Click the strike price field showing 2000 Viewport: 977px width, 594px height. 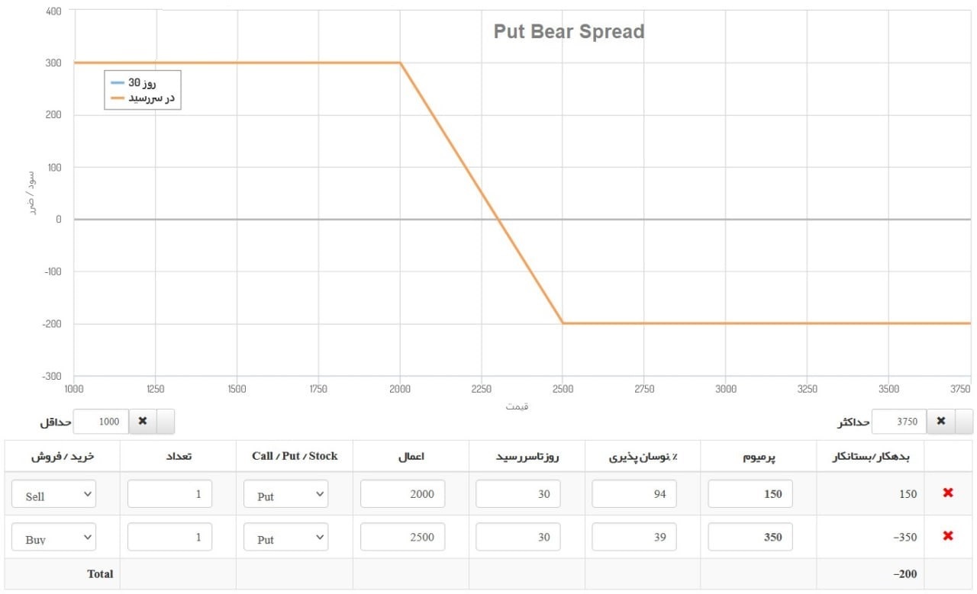(x=402, y=494)
